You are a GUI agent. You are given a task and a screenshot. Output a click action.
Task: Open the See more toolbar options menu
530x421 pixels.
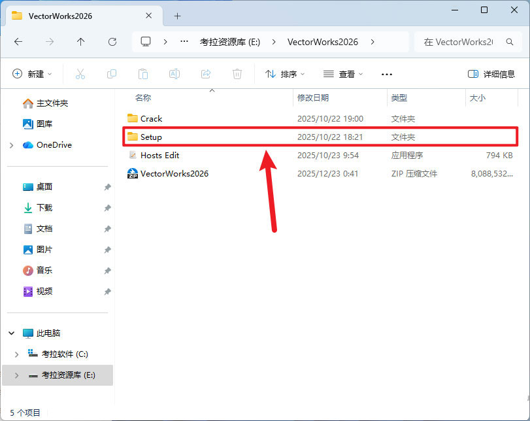(387, 75)
